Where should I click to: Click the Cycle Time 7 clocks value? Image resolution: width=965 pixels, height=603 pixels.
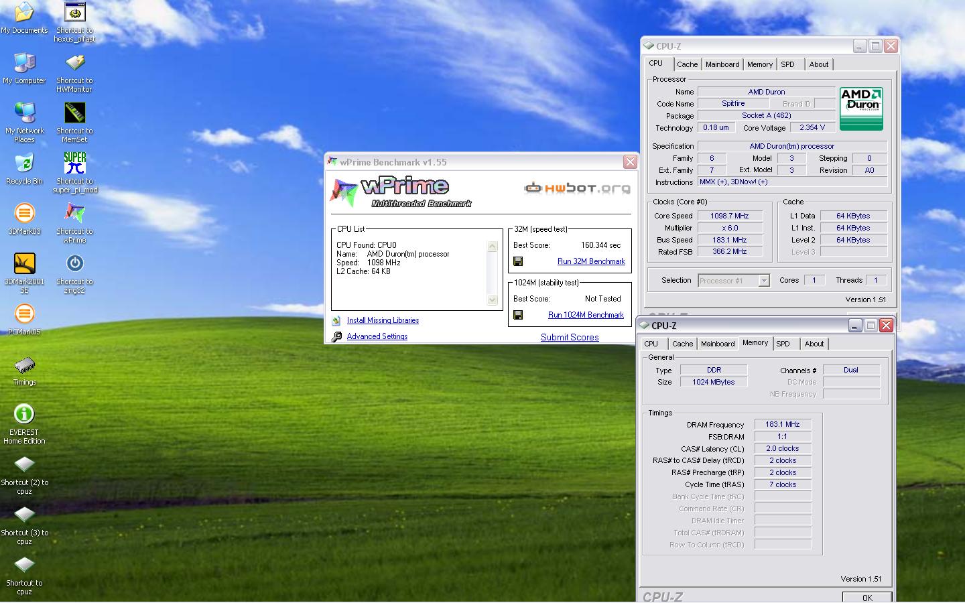783,484
